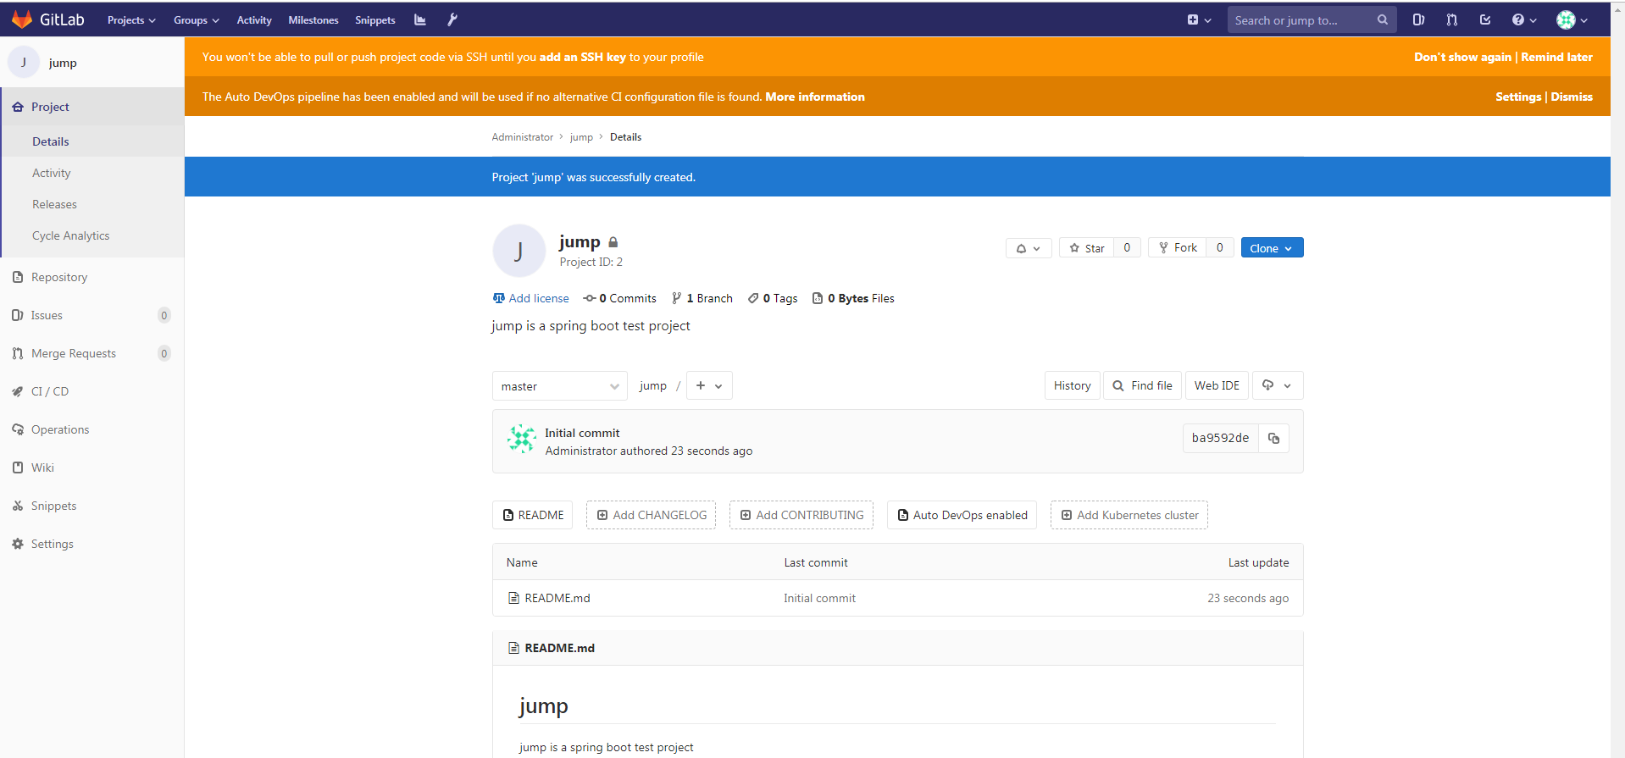Screen dimensions: 1625x758
Task: Click the Star button
Action: [x=1087, y=247]
